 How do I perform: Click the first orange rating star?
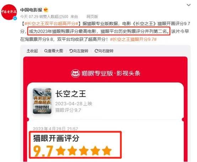click(61, 150)
